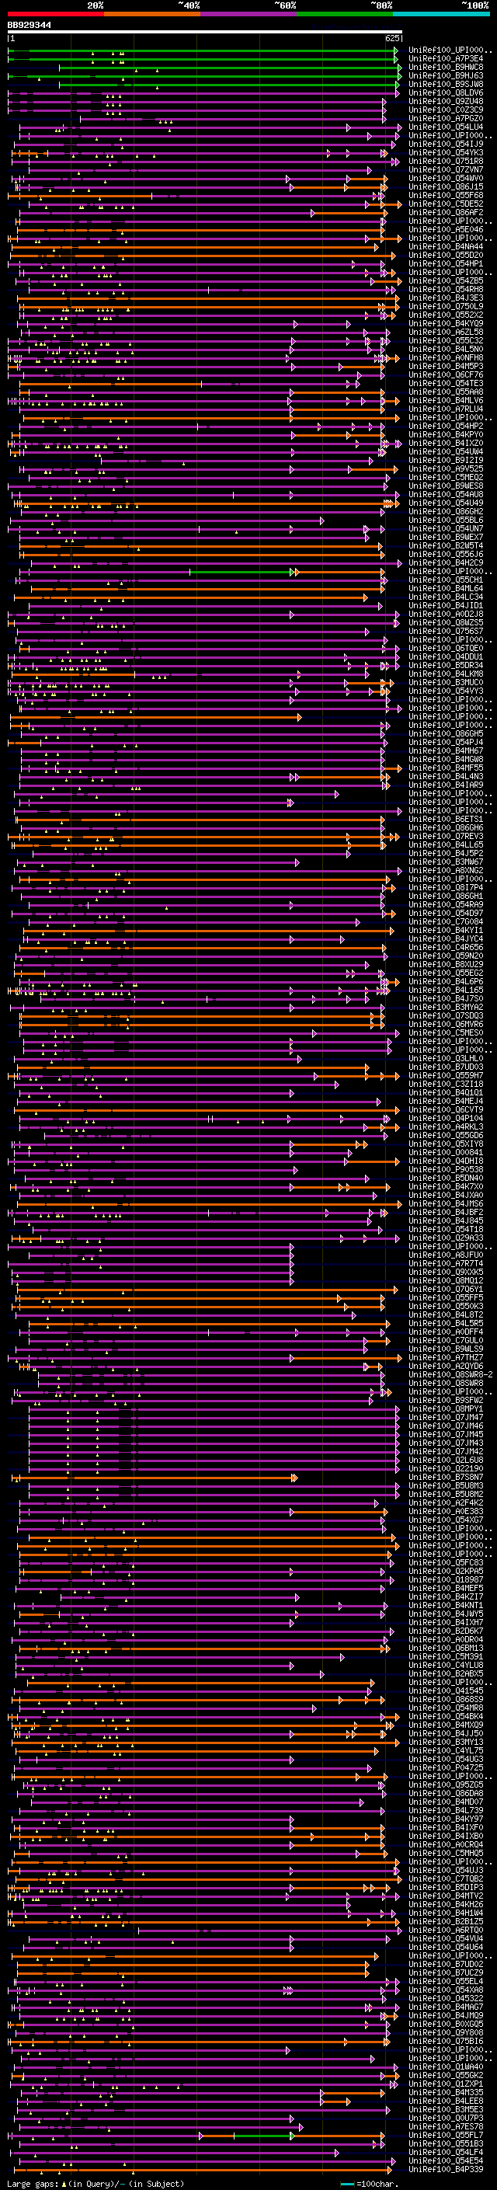Image resolution: width=497 pixels, height=2190 pixels.
Task: Open hit UniRef100_Q3LHL0
Action: (446, 1058)
